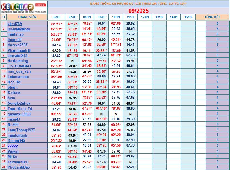
Task: Open the vicoi789 member link
Action: pyautogui.click(x=15, y=24)
